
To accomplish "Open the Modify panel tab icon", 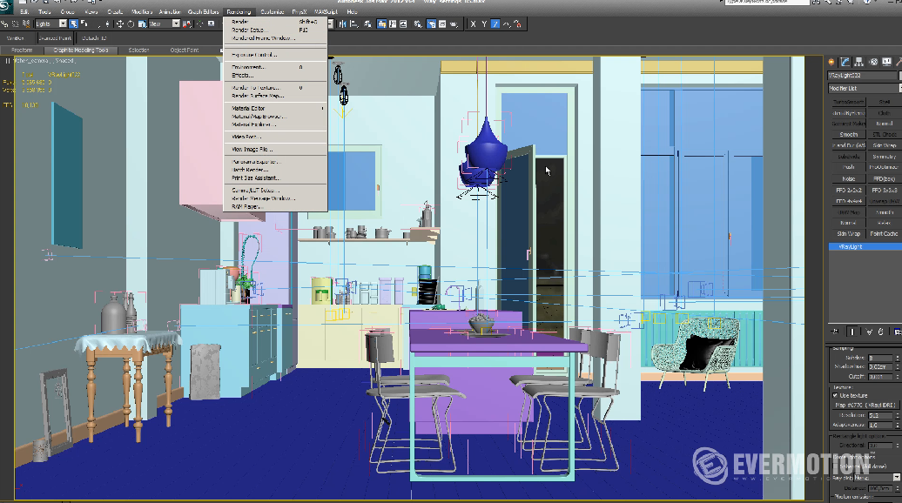I will 845,62.
